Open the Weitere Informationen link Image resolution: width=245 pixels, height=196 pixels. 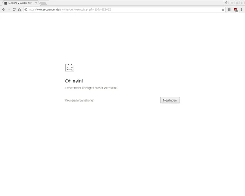[x=80, y=100]
